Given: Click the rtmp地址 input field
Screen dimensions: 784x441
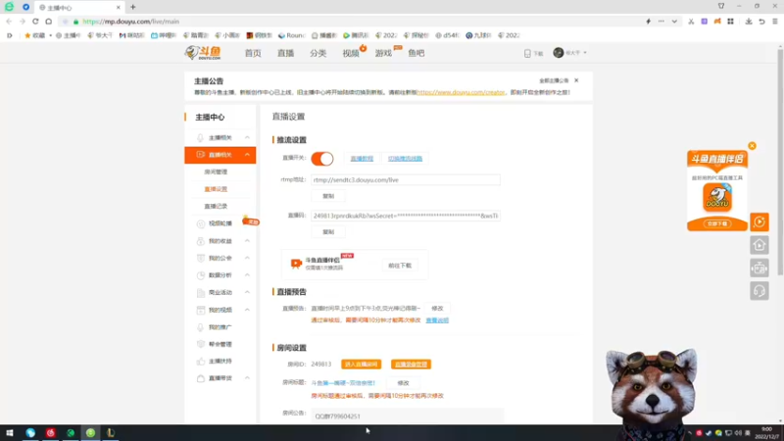Looking at the screenshot, I should [406, 180].
